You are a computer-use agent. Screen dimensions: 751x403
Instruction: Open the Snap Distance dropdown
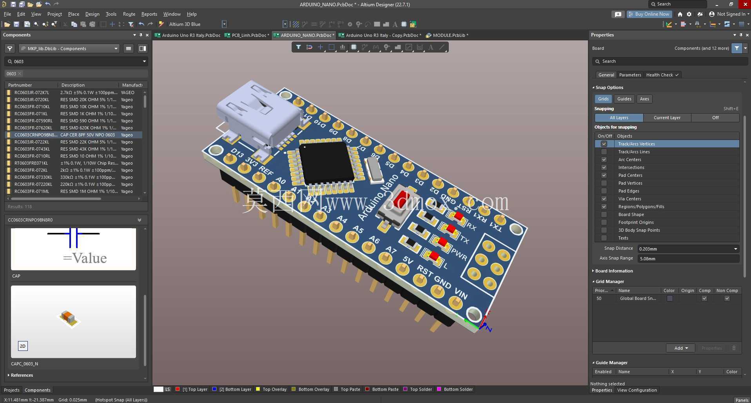click(735, 249)
